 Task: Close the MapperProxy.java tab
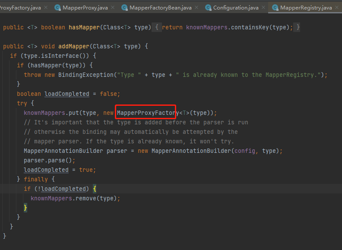point(113,8)
